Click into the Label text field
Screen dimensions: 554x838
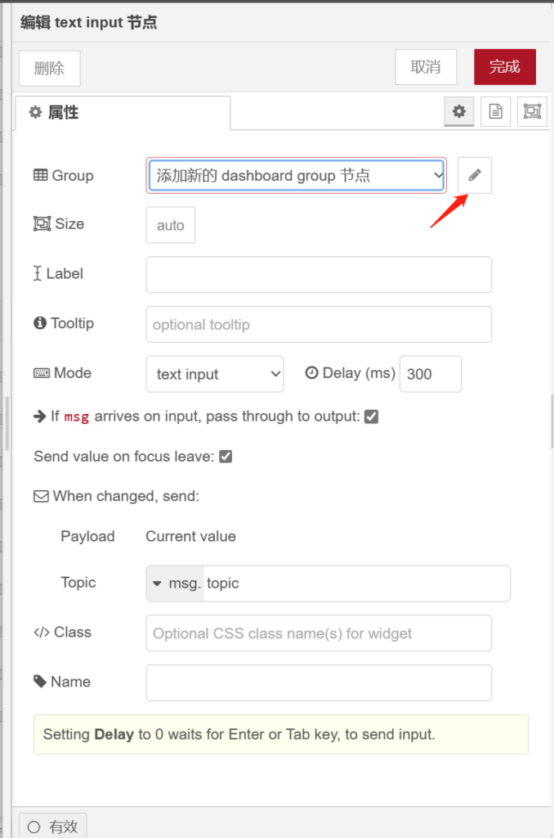coord(319,274)
